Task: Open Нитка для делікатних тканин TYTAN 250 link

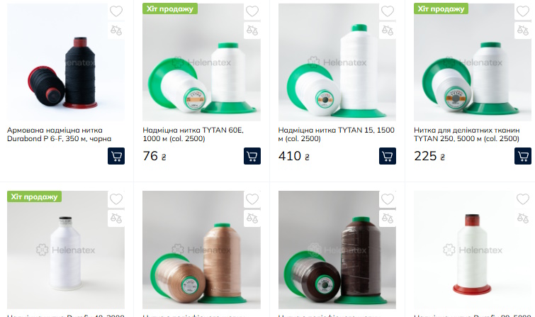Action: pyautogui.click(x=467, y=134)
